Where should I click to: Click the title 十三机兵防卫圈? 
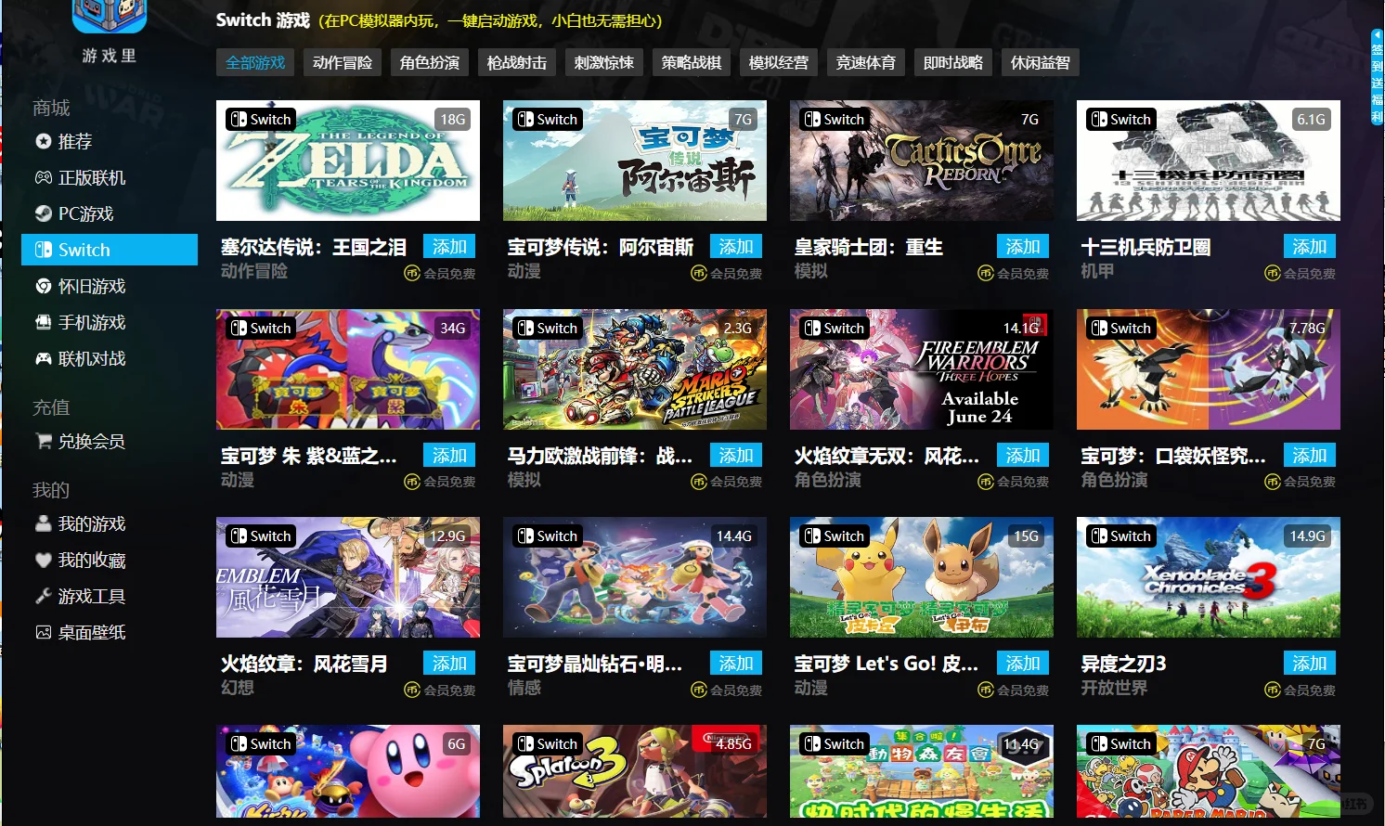click(1146, 247)
